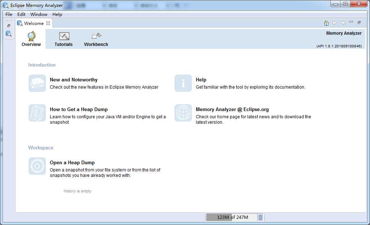Open How to Get a Heap Dump link
The width and height of the screenshot is (370, 225).
tap(78, 109)
